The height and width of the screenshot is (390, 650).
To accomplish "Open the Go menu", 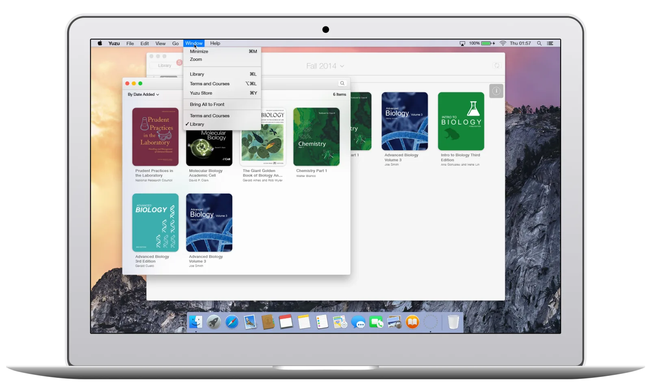I will pyautogui.click(x=175, y=43).
